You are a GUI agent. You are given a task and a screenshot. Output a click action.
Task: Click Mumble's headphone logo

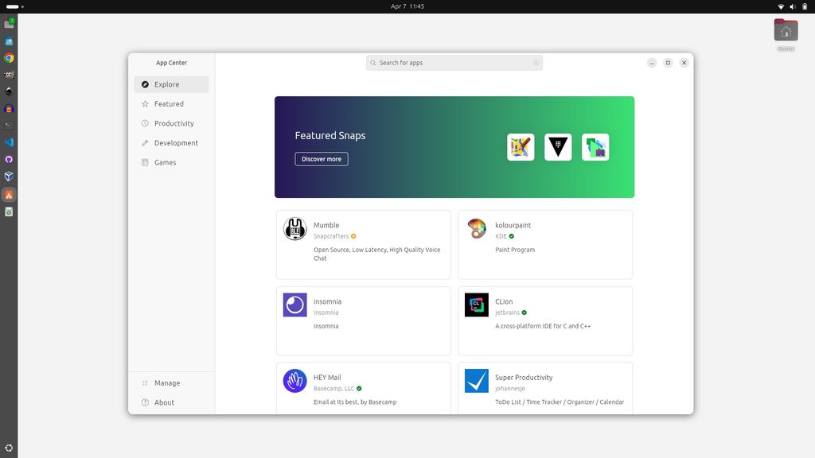click(x=294, y=229)
